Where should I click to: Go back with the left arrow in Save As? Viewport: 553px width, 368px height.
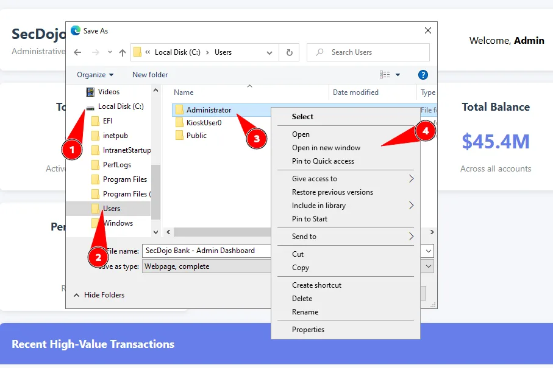[77, 52]
